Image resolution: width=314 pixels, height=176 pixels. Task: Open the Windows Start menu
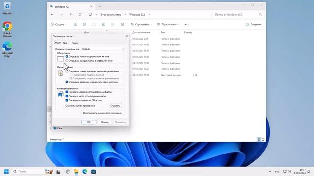pos(6,172)
